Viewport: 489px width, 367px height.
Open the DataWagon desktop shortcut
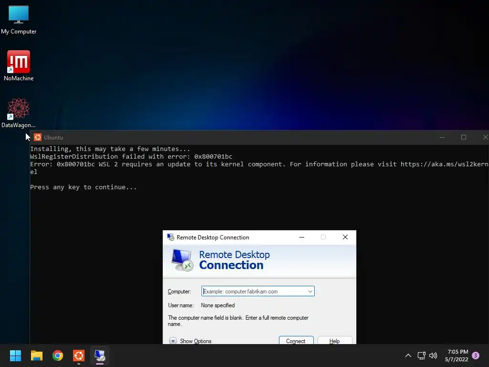[x=19, y=113]
